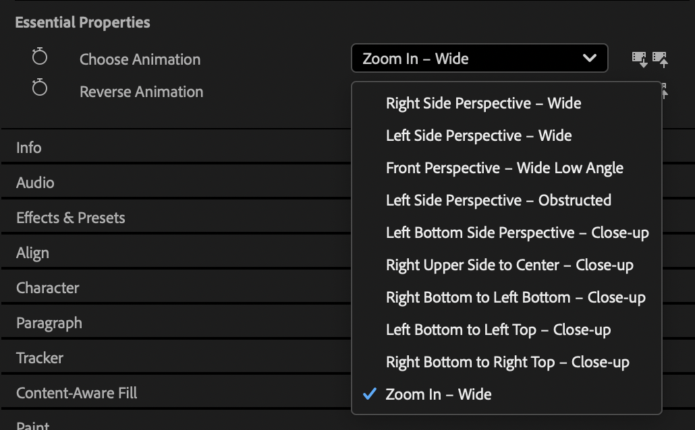The image size is (695, 430).
Task: Expand the Effects & Presets panel
Action: click(71, 218)
